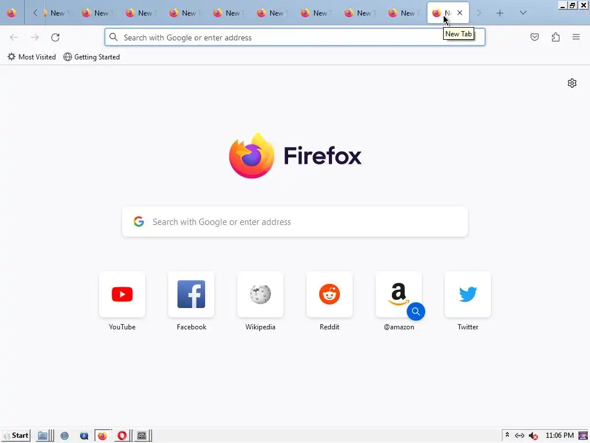The height and width of the screenshot is (443, 590).
Task: Personalize new tab via gear icon
Action: (x=572, y=83)
